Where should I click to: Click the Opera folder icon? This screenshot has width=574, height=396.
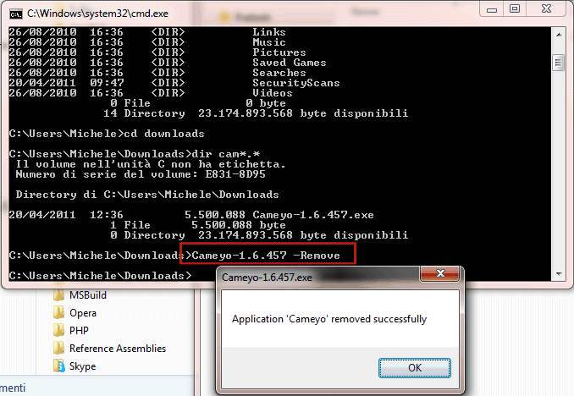tap(59, 313)
